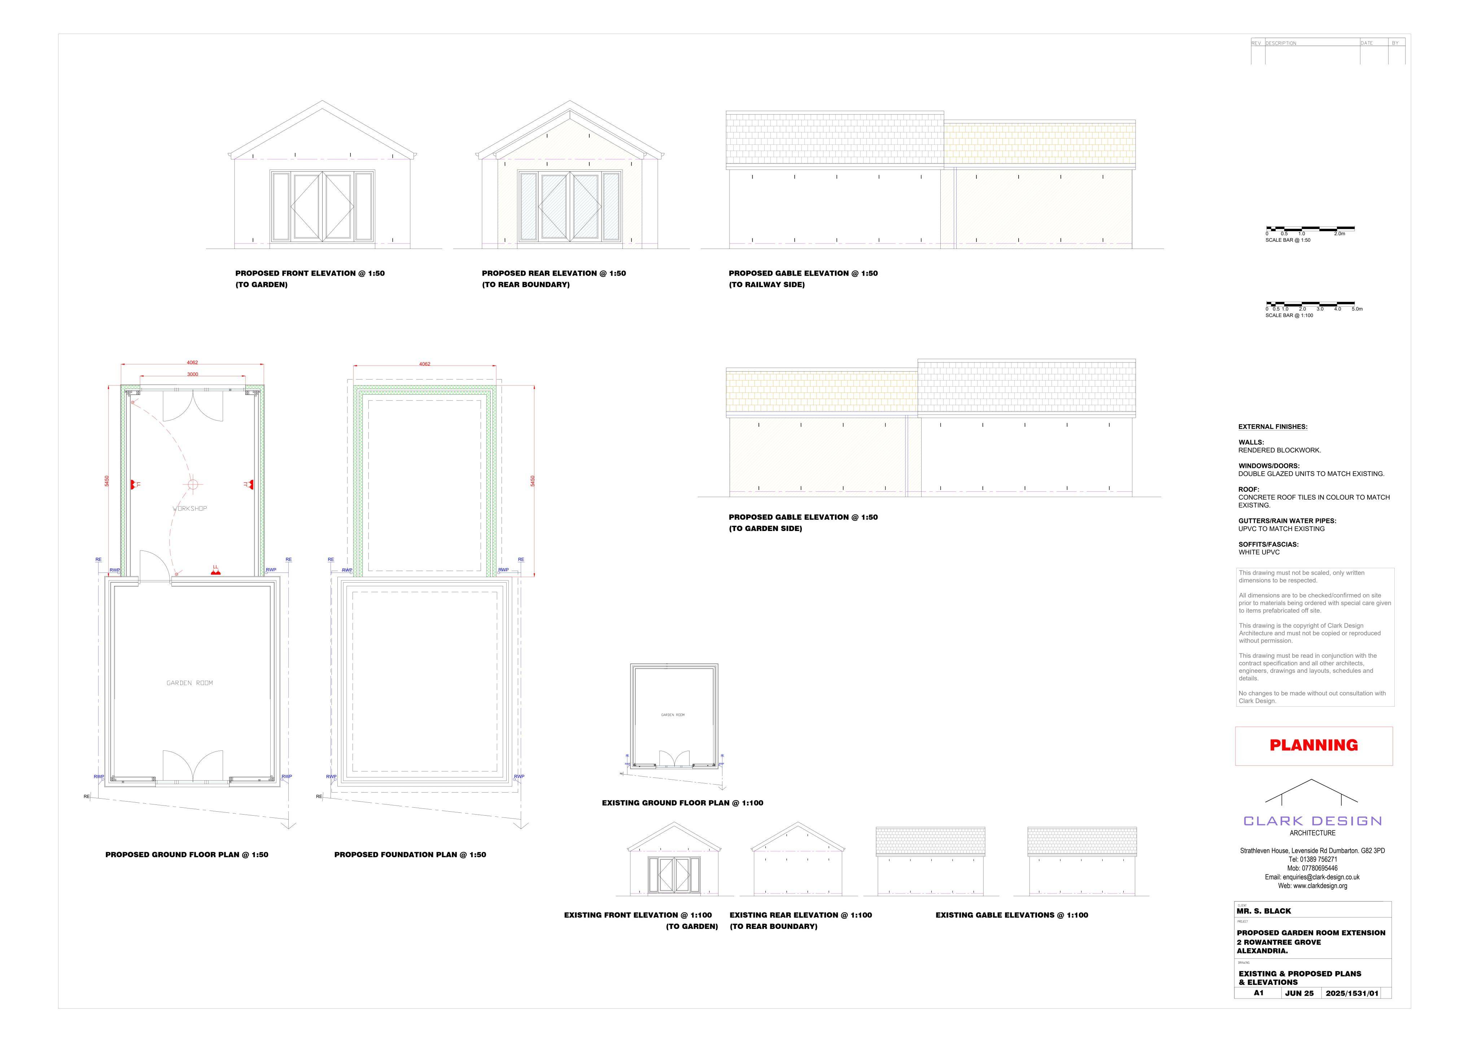Click 'EXISTING & PROPOSED PLANS' drawing title
Viewport: 1478px width, 1044px height.
click(1300, 973)
